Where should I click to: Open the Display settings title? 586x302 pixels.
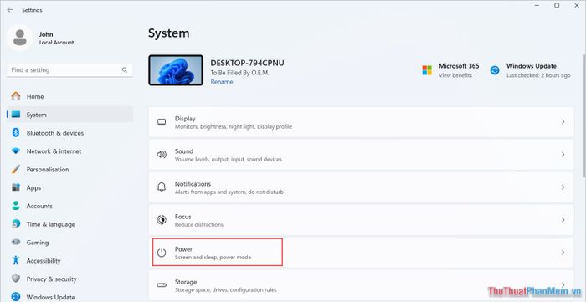[185, 118]
